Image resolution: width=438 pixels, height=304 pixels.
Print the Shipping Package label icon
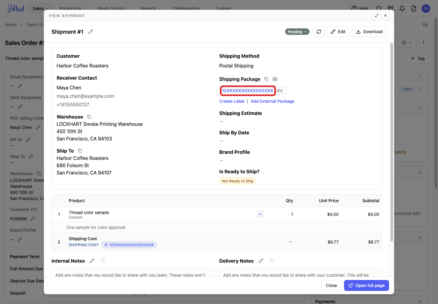coord(275,79)
